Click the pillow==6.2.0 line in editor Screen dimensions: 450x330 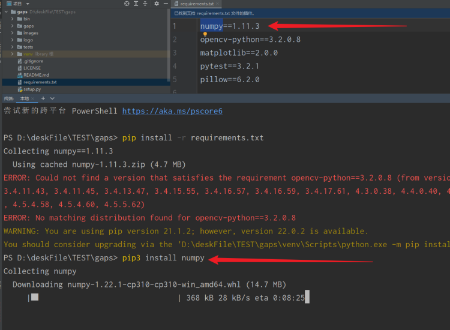tap(230, 79)
